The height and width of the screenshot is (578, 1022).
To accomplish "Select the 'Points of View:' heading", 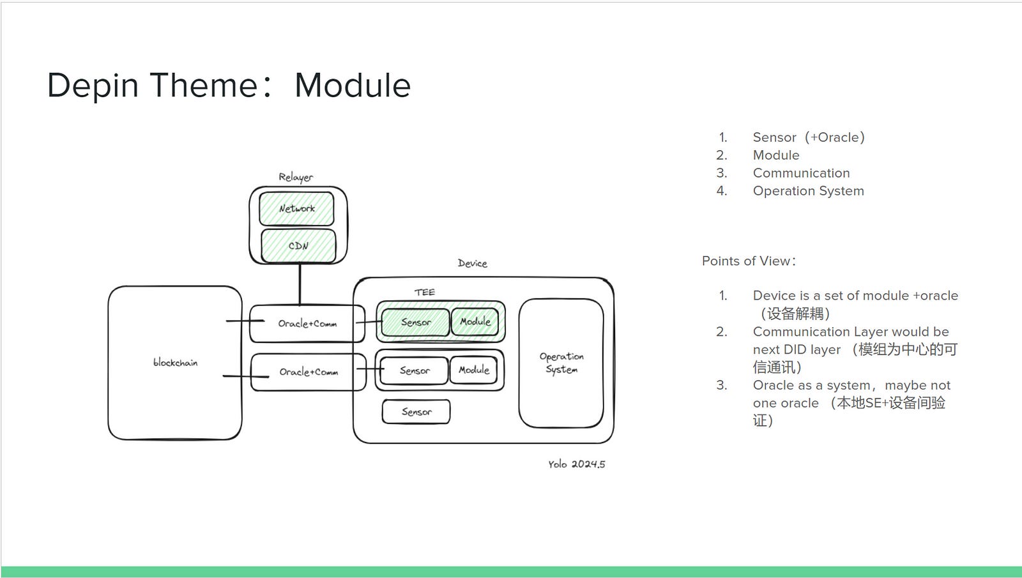I will (x=749, y=261).
